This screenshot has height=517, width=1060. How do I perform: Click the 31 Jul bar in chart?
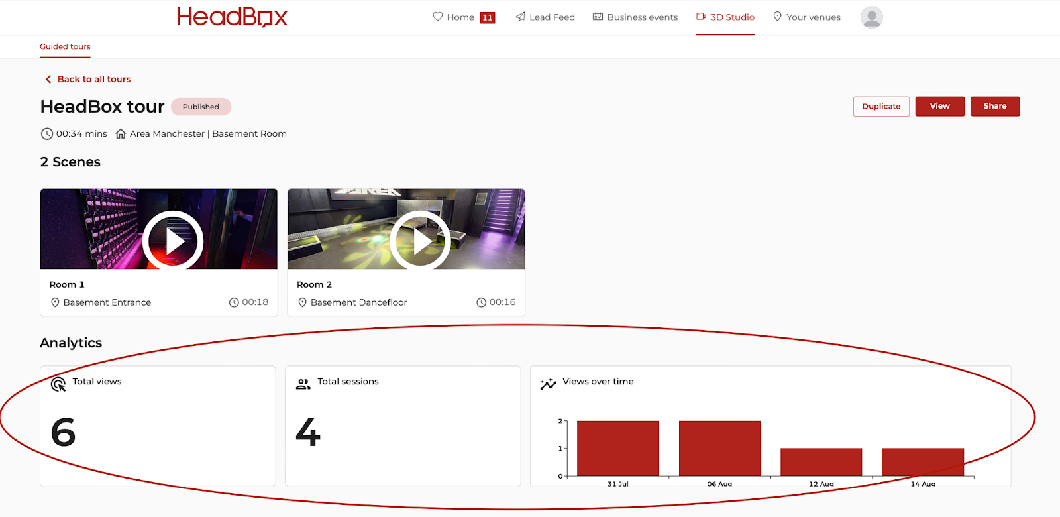click(618, 448)
